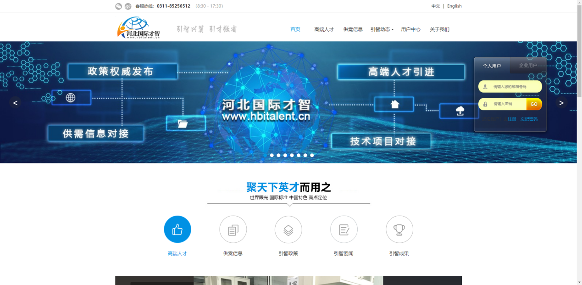Viewport: 582px width, 285px height.
Task: Click the scrollbar up arrow
Action: [579, 3]
